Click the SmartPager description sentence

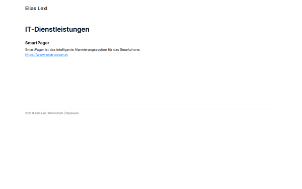click(x=83, y=50)
